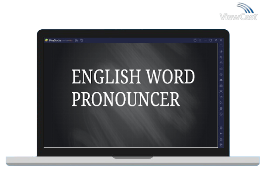Open BlueStacks settings gear in sidebar
Screen dimensions: 263x181
(221, 128)
